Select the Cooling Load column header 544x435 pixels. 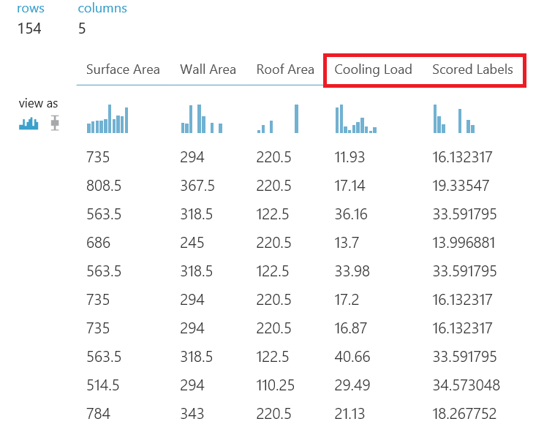point(373,70)
